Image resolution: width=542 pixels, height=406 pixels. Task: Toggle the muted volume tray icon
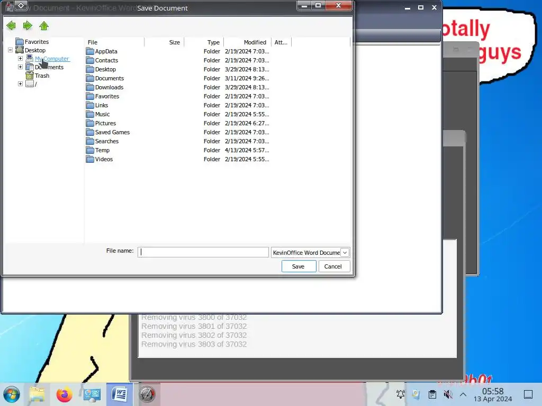[448, 394]
